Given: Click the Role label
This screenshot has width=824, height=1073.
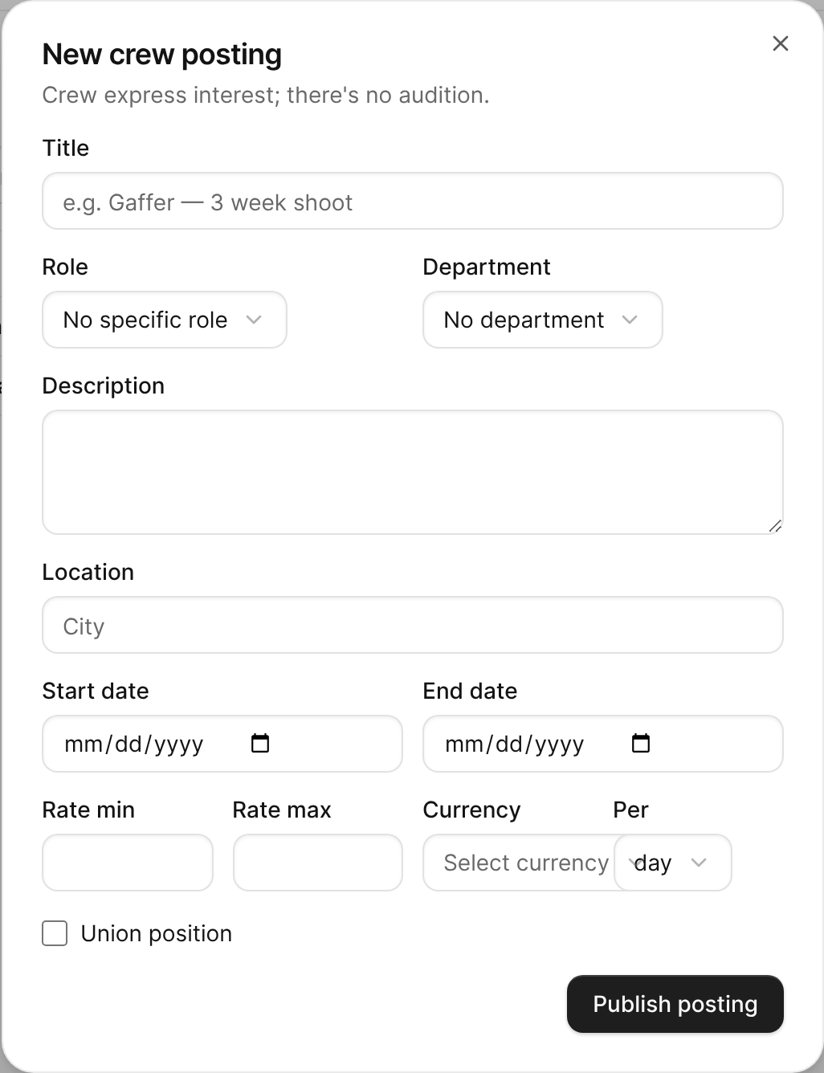Looking at the screenshot, I should 65,267.
